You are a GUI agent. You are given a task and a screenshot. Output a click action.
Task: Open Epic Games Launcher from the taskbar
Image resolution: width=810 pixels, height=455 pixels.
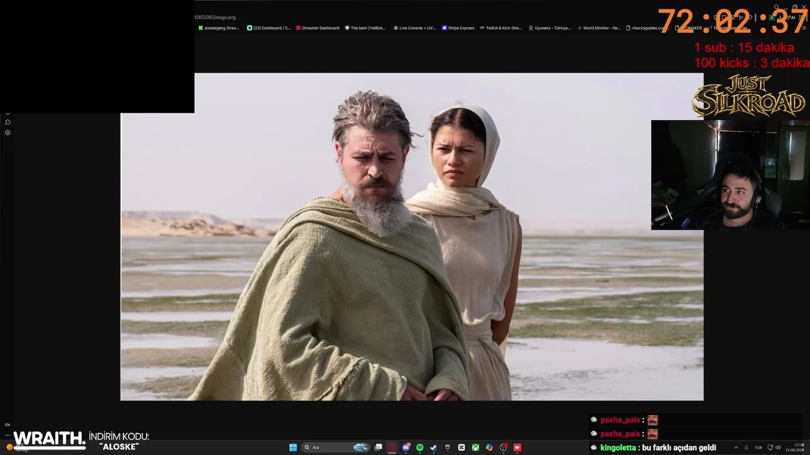pyautogui.click(x=447, y=447)
